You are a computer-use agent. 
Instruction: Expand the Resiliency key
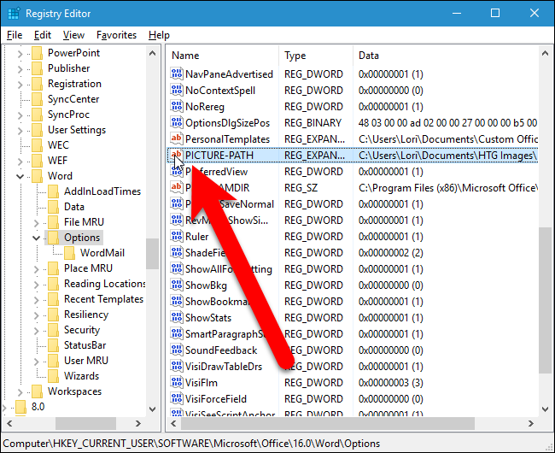(36, 315)
